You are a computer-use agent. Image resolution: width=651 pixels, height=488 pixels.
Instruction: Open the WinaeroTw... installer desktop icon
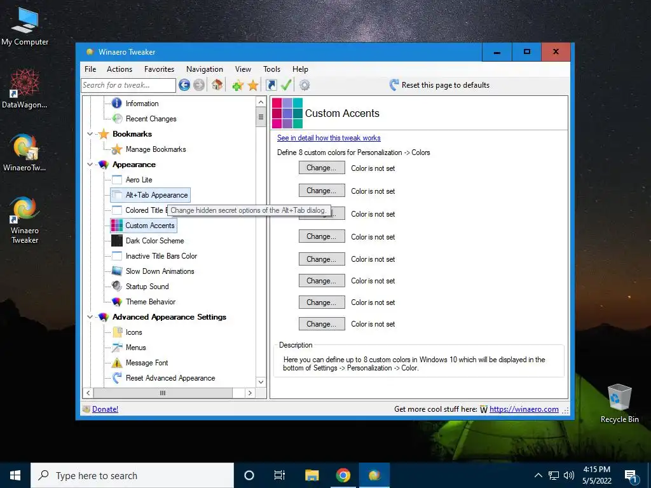click(x=25, y=152)
